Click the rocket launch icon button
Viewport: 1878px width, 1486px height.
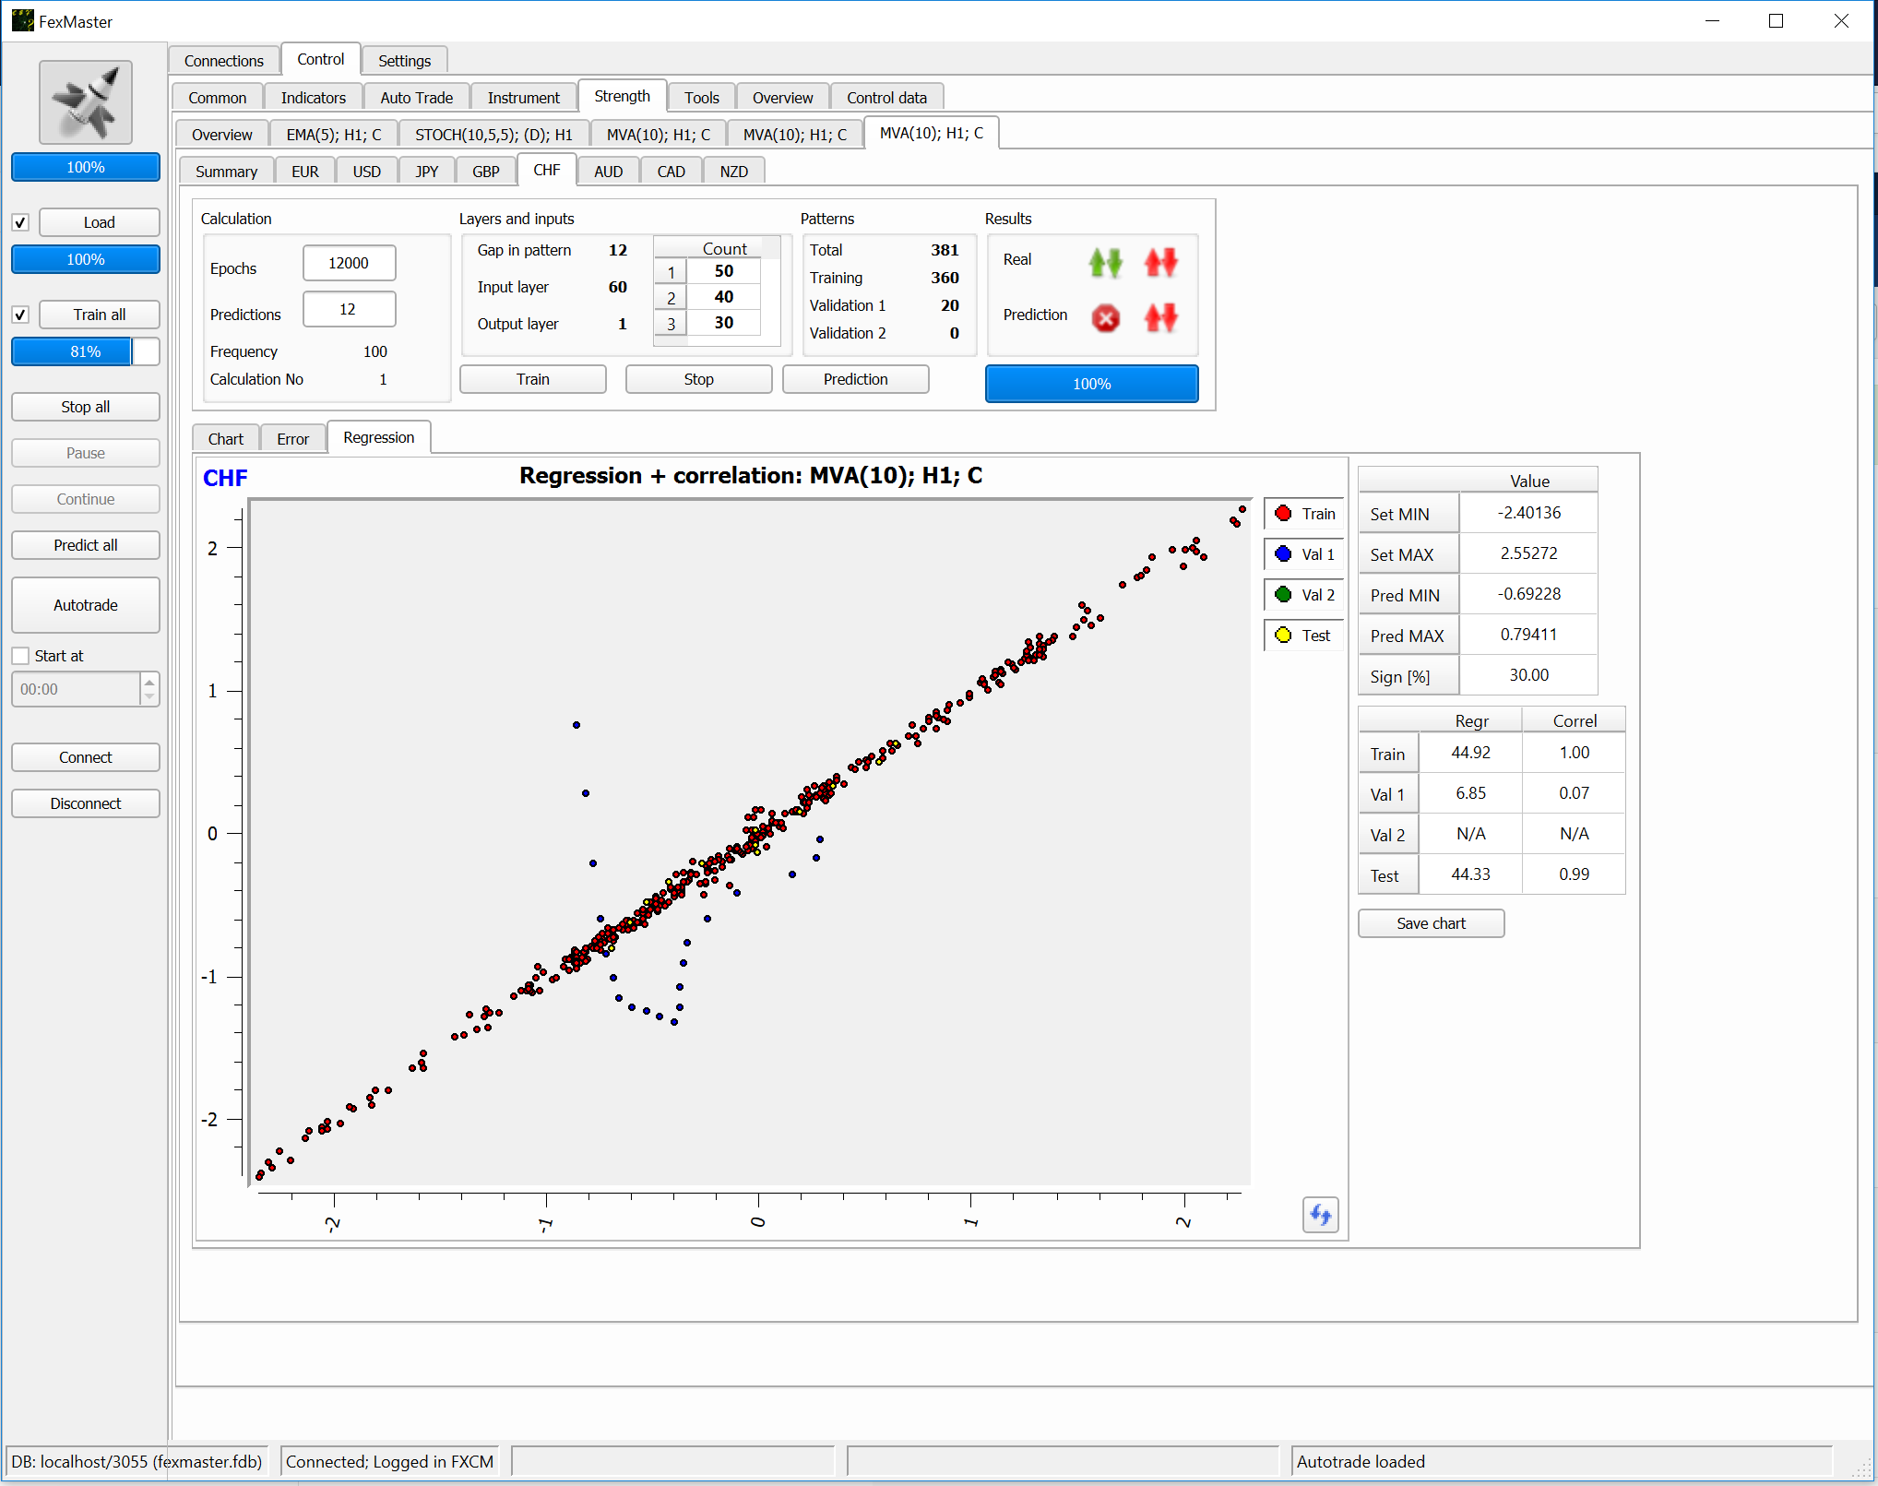coord(85,102)
